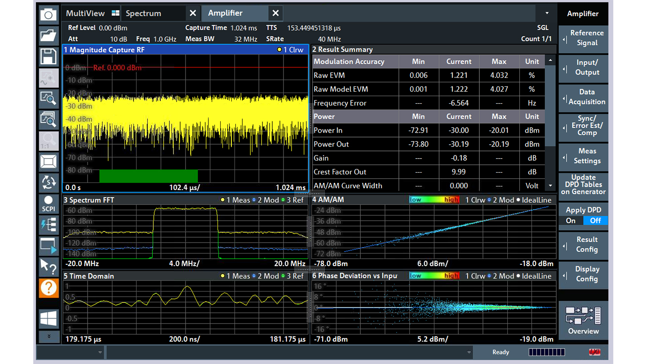This screenshot has width=647, height=364.
Task: Click the floppy disk save icon
Action: (x=48, y=57)
